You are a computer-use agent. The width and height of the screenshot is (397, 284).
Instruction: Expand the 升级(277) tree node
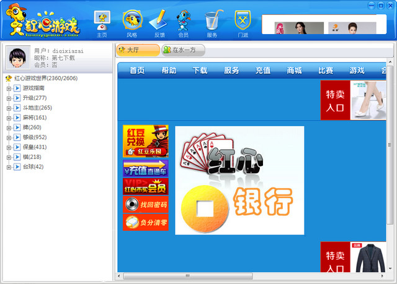point(9,98)
